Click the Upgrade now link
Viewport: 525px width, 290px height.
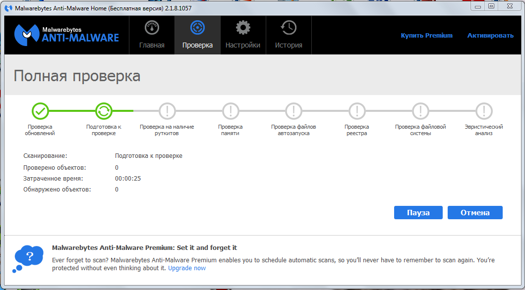[x=187, y=268]
